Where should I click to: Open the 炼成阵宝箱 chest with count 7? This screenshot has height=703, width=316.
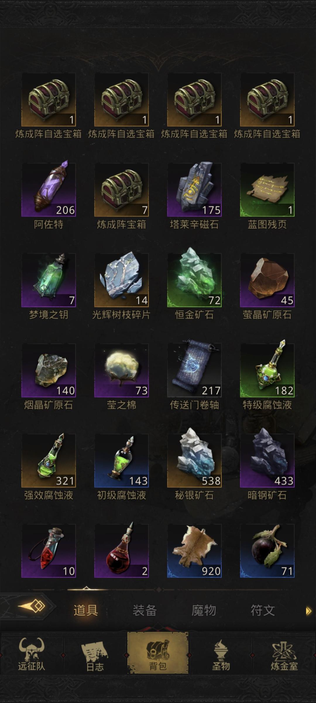click(121, 190)
